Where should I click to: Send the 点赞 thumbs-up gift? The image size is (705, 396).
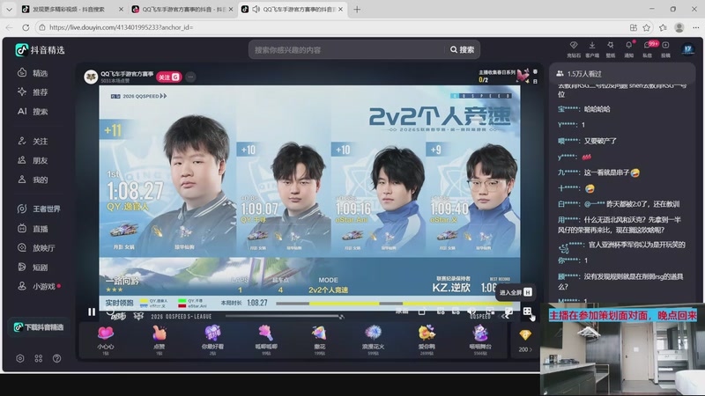click(x=159, y=340)
